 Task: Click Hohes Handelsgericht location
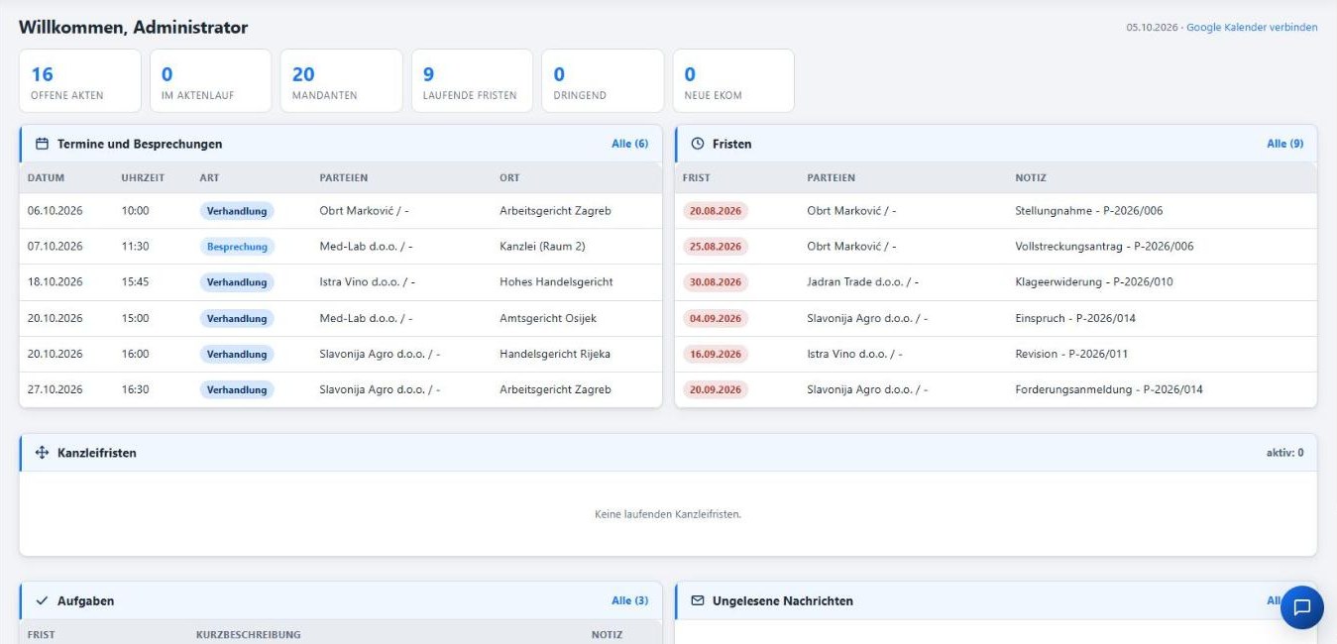pyautogui.click(x=556, y=282)
